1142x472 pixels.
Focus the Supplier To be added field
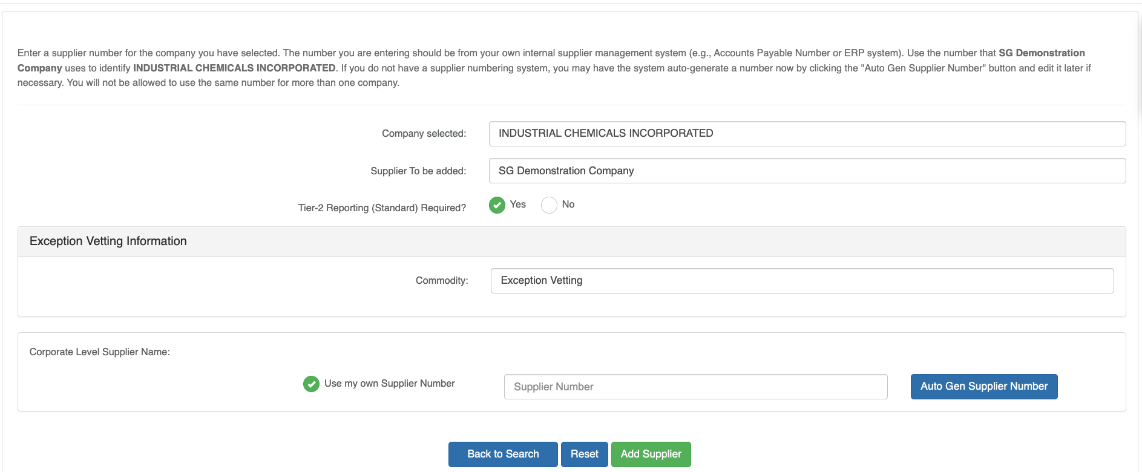tap(807, 171)
